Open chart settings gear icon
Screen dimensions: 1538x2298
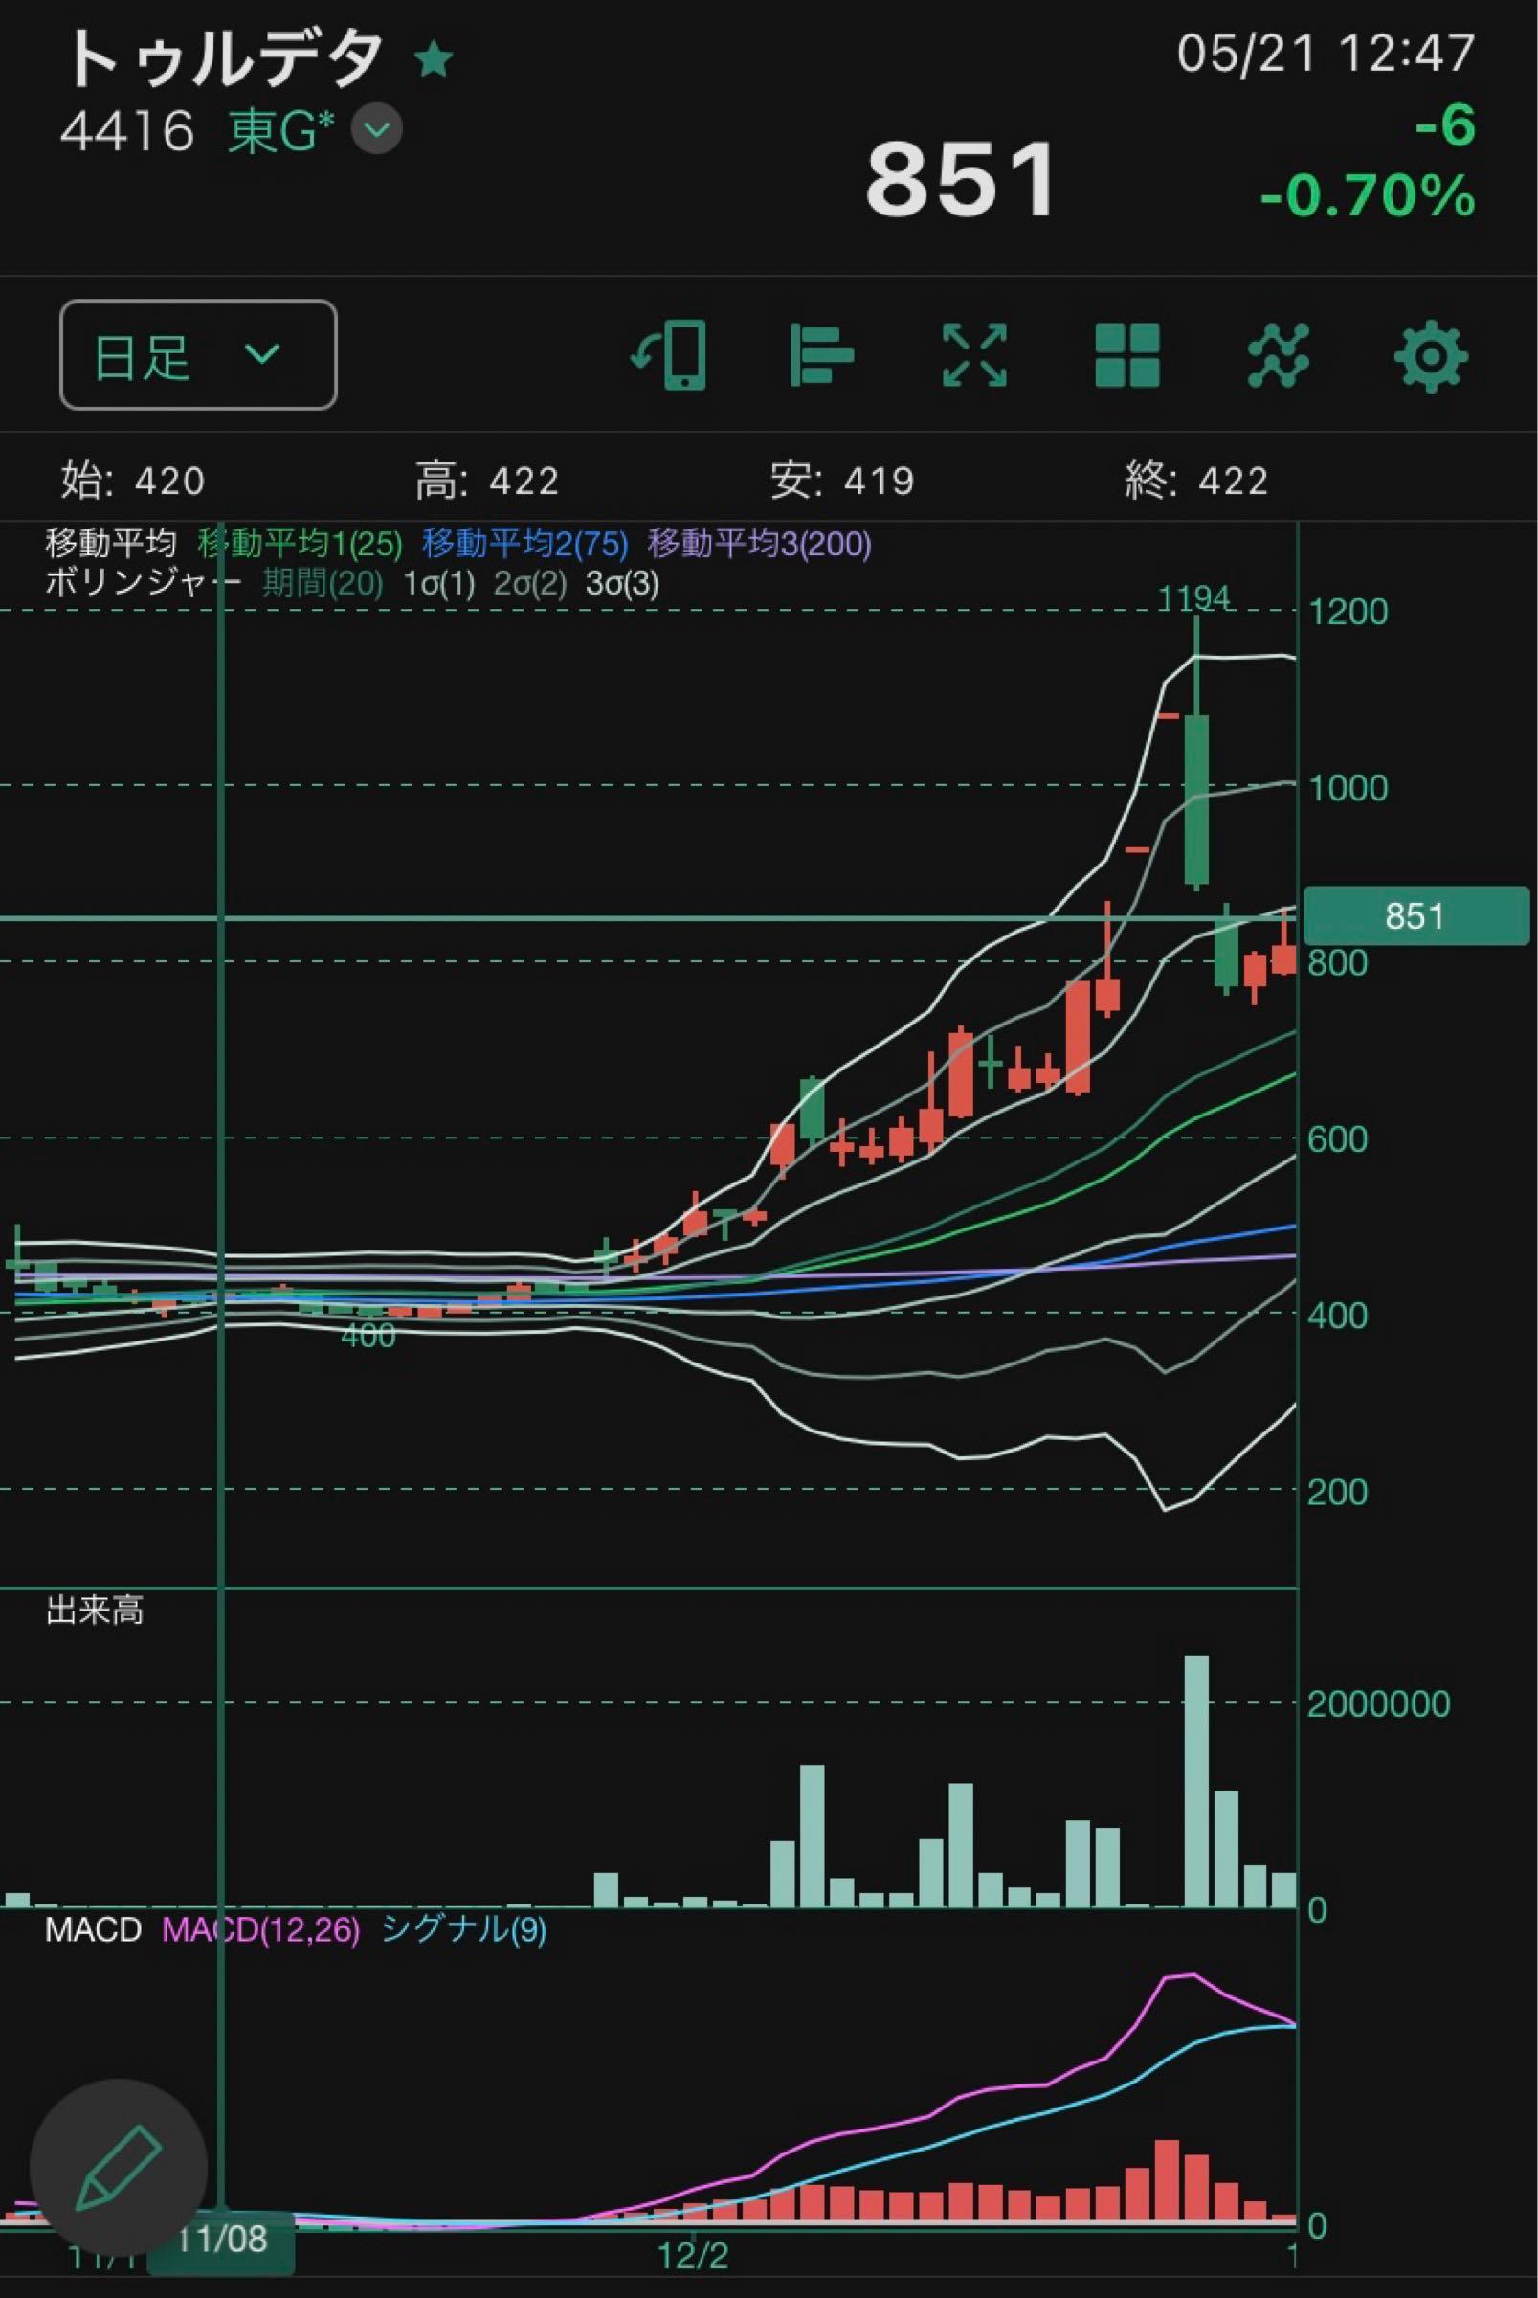[x=1430, y=355]
